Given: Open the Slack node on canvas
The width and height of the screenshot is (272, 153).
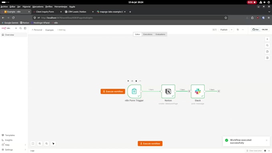Looking at the screenshot, I should coord(198,91).
